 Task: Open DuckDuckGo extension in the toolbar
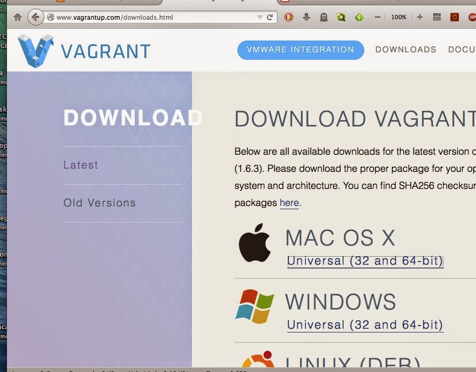(x=289, y=17)
